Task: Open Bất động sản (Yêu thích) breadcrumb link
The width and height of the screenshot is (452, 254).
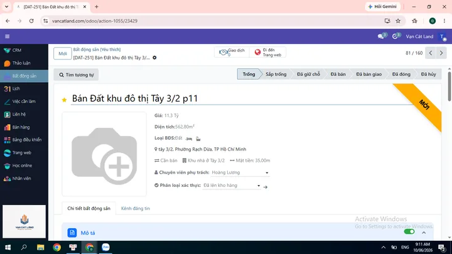Action: click(x=97, y=50)
